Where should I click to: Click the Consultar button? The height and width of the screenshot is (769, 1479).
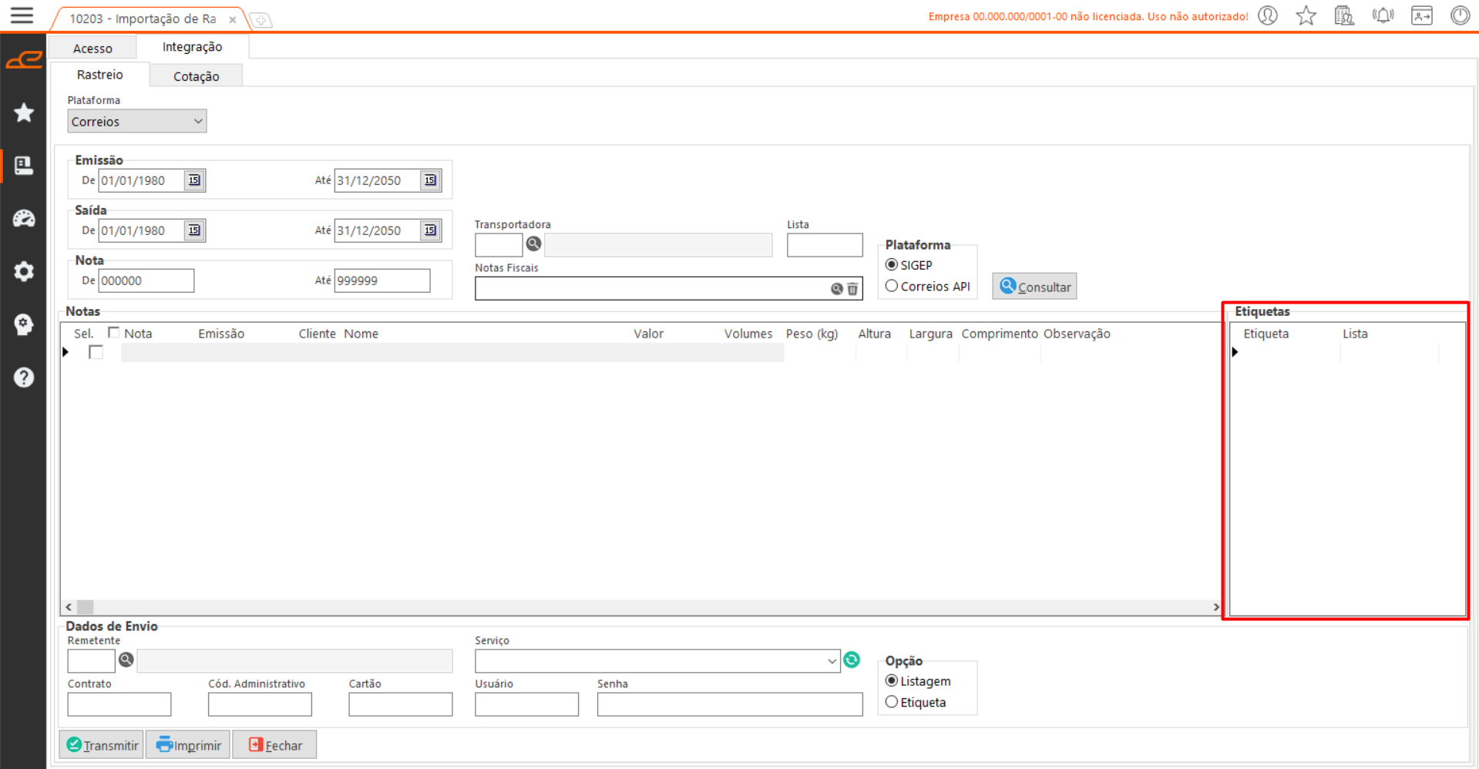pos(1034,287)
